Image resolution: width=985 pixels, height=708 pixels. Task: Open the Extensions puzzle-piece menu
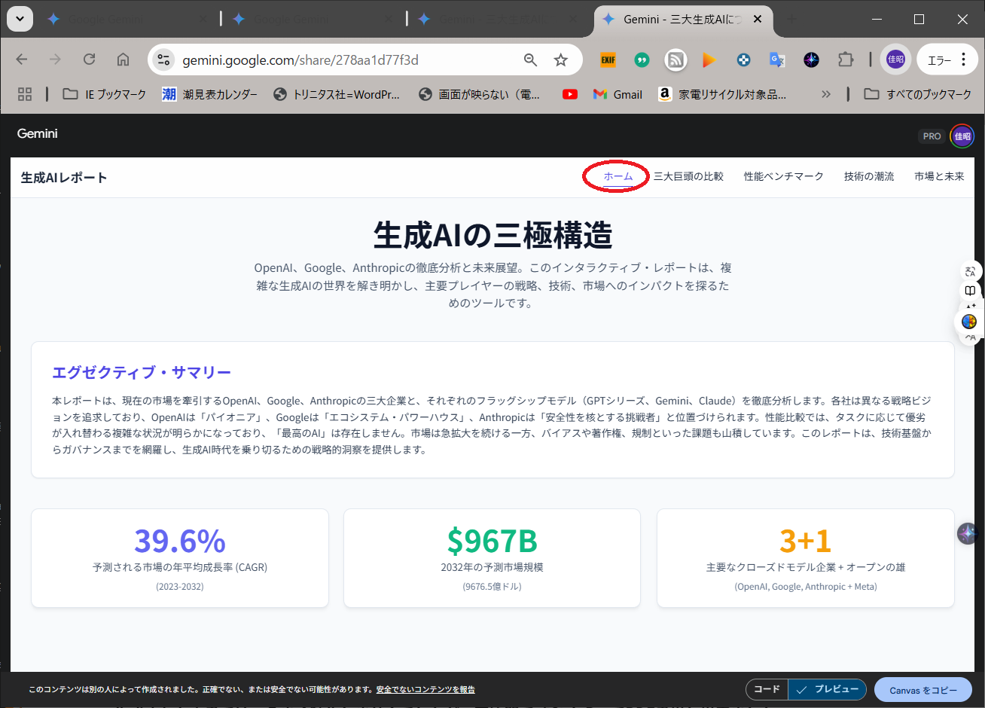coord(846,60)
